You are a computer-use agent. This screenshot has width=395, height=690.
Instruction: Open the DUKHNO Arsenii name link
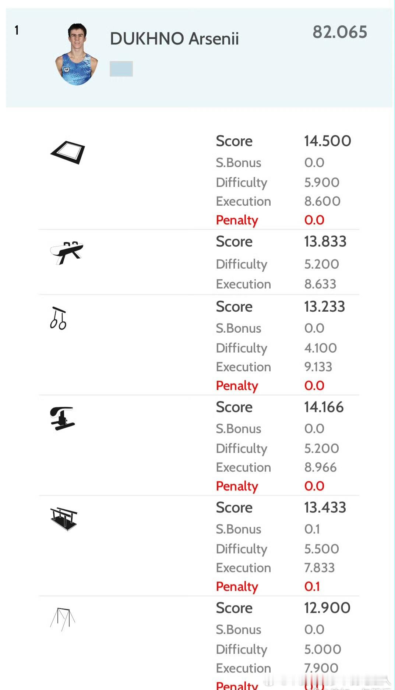(174, 39)
